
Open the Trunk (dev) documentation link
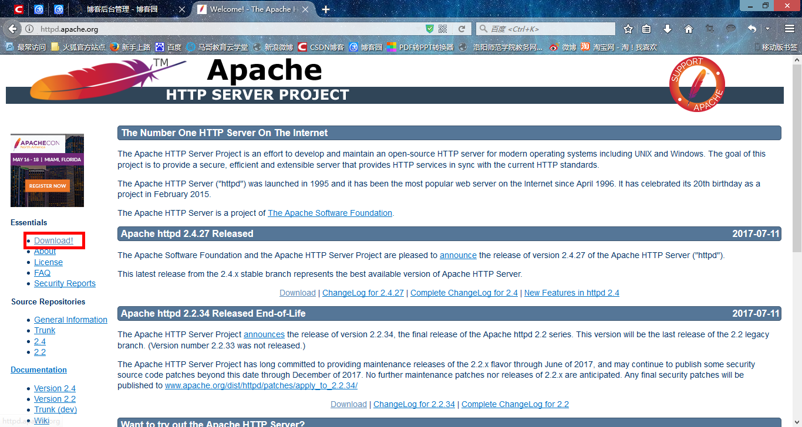55,409
